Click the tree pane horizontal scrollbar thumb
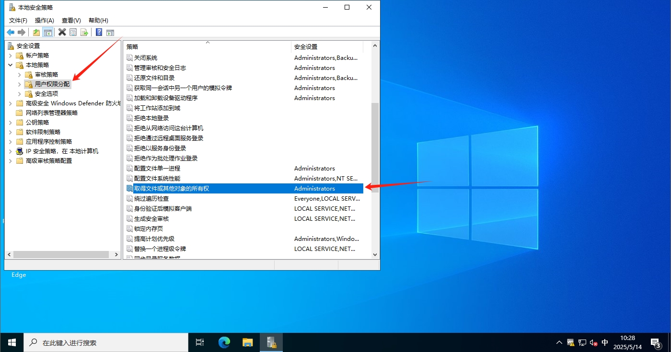This screenshot has height=352, width=671. (60, 255)
